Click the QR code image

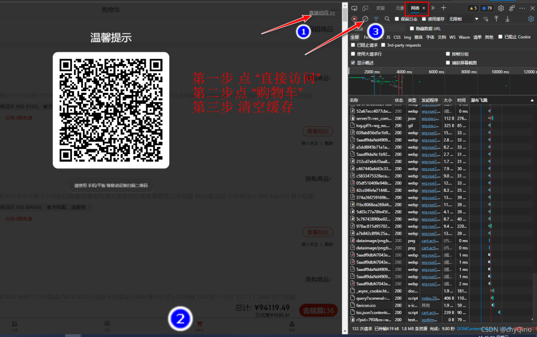111,110
